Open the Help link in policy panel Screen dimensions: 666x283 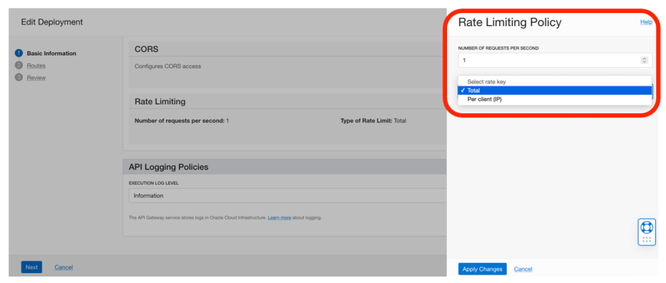tap(646, 22)
